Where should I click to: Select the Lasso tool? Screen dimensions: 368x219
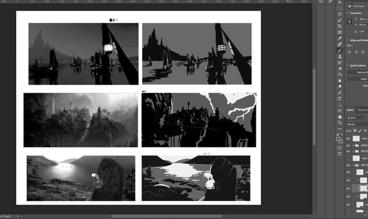(340, 14)
